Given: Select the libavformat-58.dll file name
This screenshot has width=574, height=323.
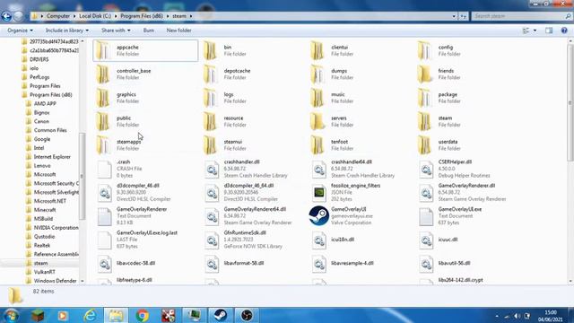Looking at the screenshot, I should [x=244, y=263].
